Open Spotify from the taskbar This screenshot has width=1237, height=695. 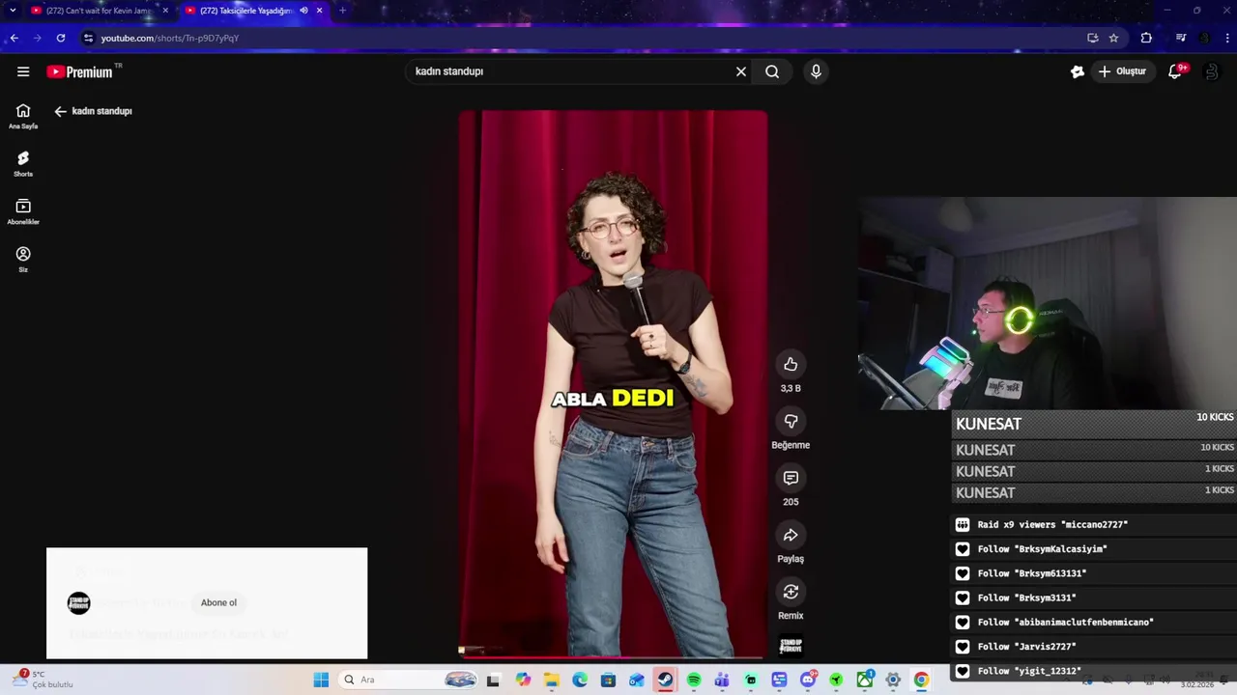click(x=694, y=680)
